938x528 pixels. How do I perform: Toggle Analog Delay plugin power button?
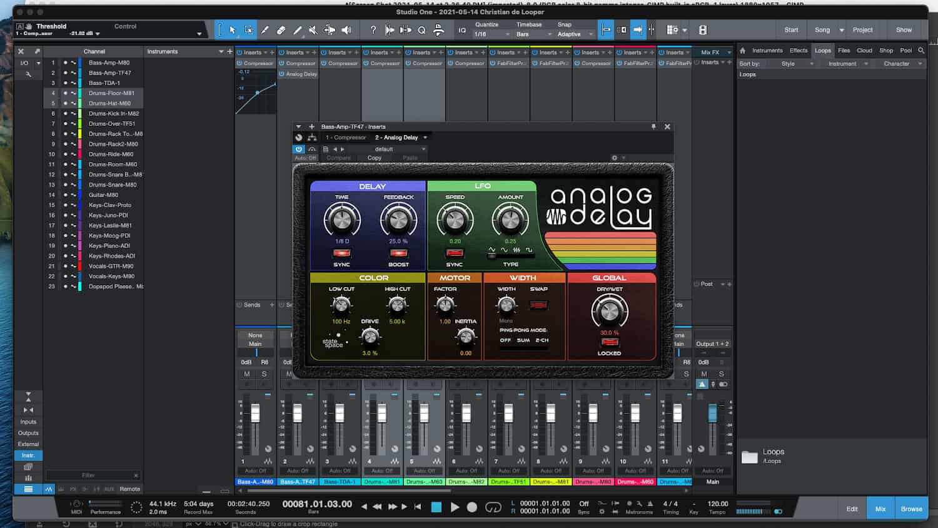point(299,149)
